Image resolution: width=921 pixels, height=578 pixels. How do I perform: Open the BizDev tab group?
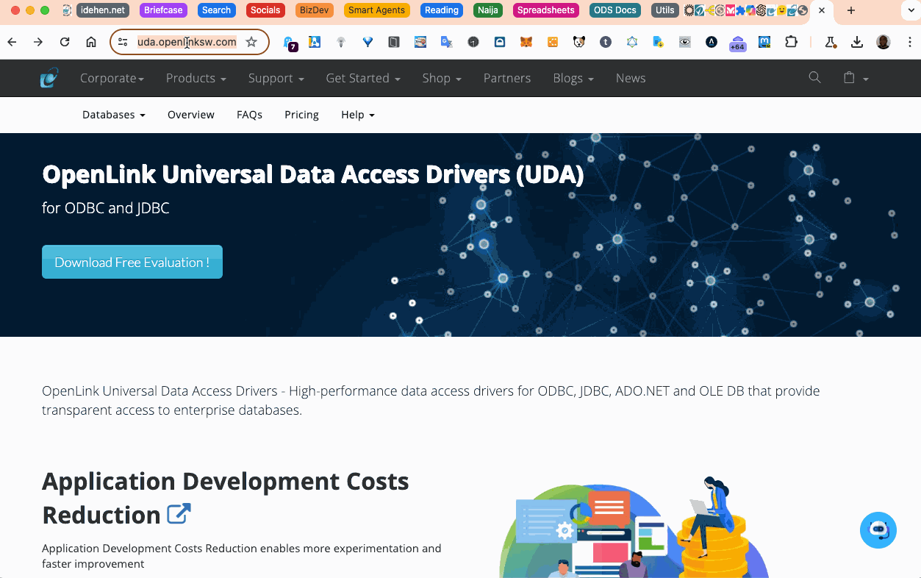[x=314, y=10]
